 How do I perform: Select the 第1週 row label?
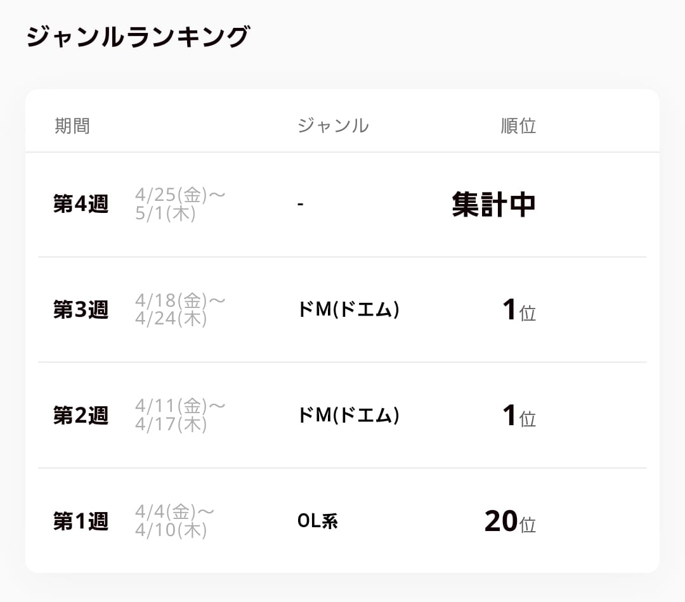[81, 522]
